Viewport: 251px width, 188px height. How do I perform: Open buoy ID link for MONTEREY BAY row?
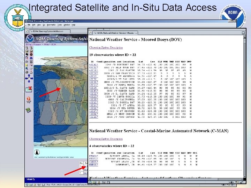click(x=94, y=65)
